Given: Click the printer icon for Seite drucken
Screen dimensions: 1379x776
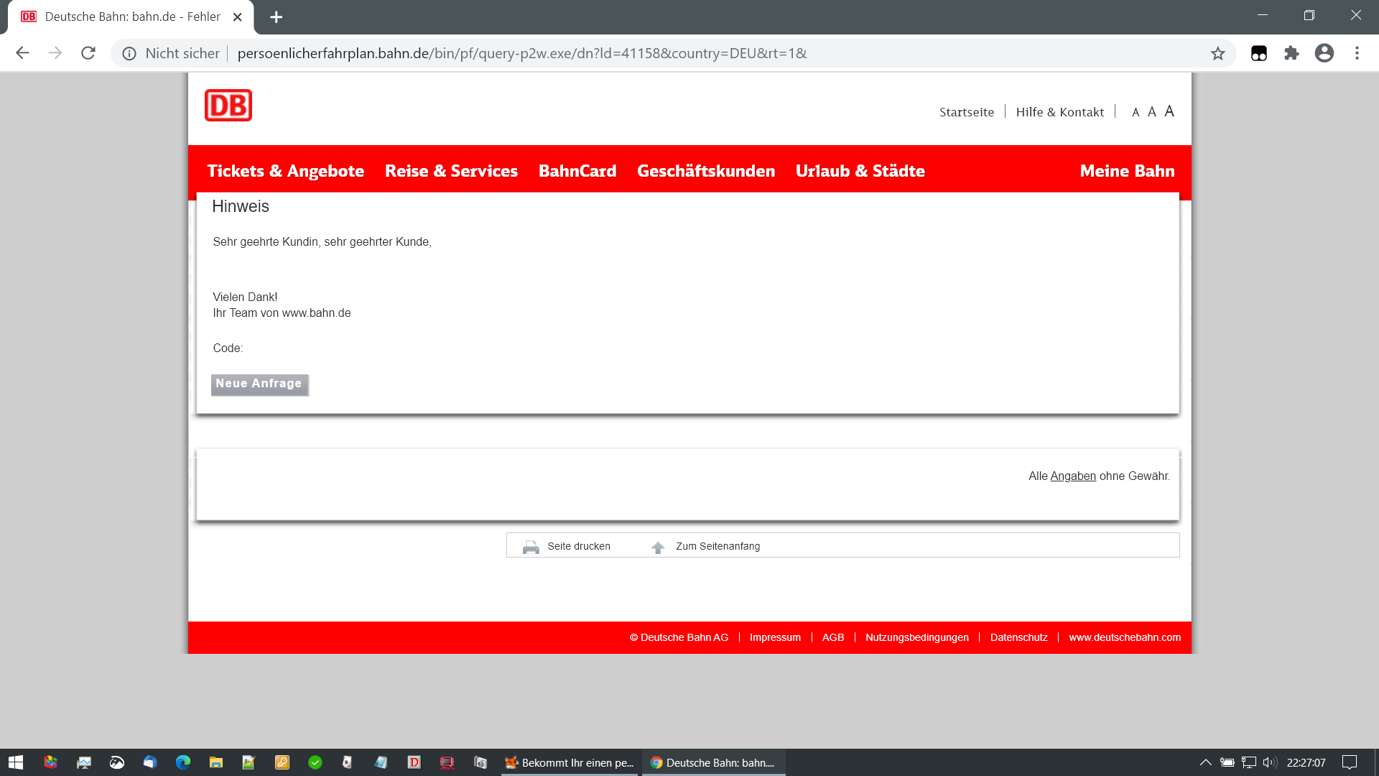Looking at the screenshot, I should tap(531, 548).
